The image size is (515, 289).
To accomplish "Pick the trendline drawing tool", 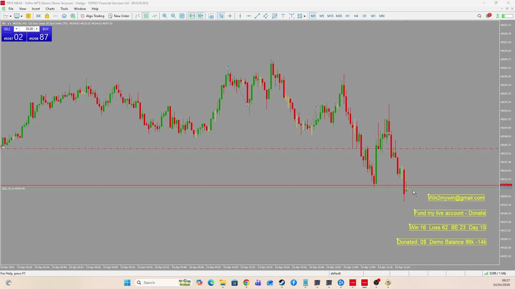I will (x=257, y=16).
